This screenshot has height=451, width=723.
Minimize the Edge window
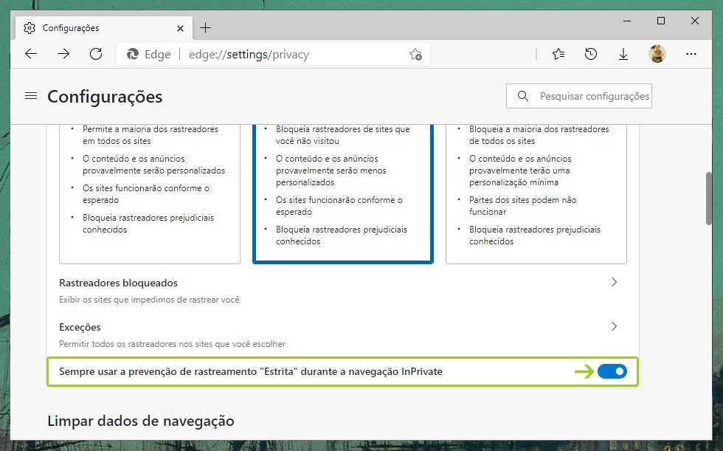(x=626, y=21)
